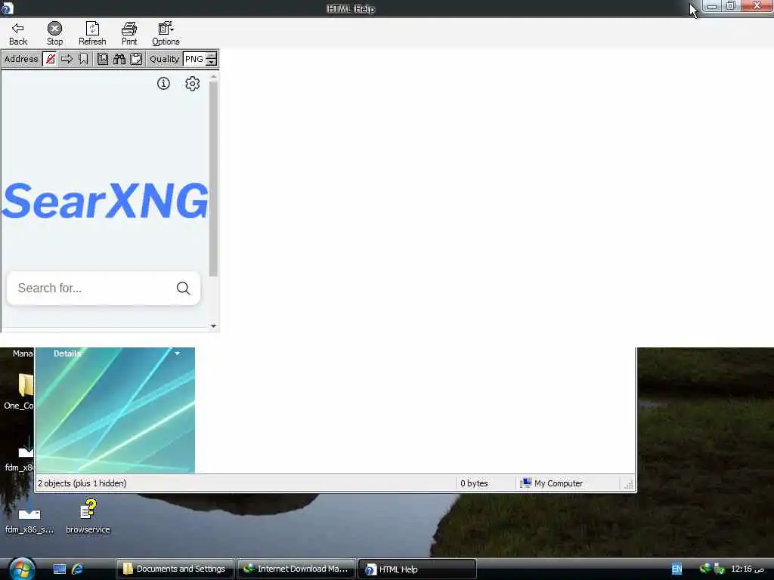Viewport: 774px width, 580px height.
Task: Switch to Internet Download Manager taskbar button
Action: (296, 569)
